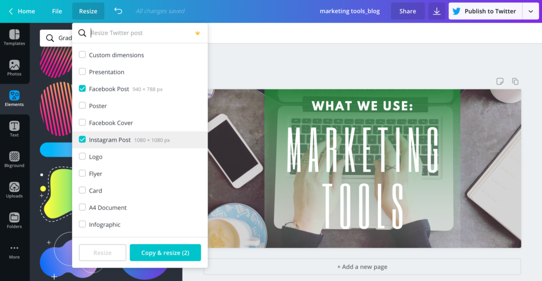542x281 pixels.
Task: Select the blue gradient pill shape
Action: click(56, 150)
